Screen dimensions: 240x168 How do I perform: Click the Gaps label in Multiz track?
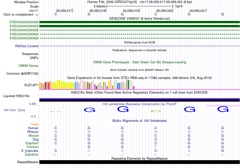tap(34, 124)
